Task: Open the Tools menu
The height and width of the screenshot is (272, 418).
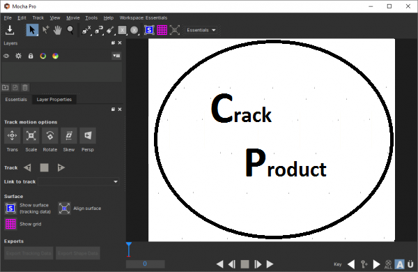Action: [91, 18]
